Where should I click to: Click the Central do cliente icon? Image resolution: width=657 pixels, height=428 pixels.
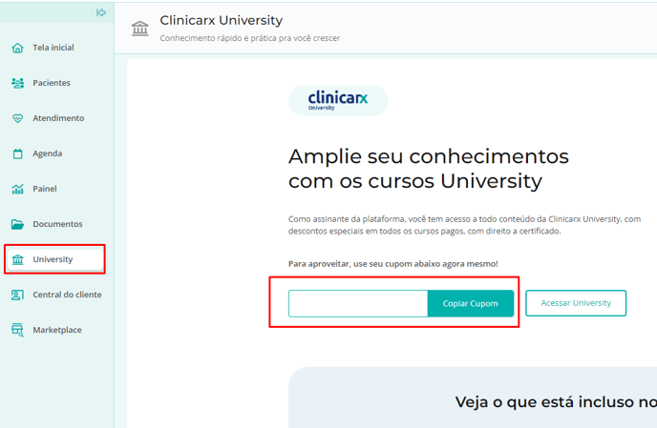pyautogui.click(x=17, y=295)
